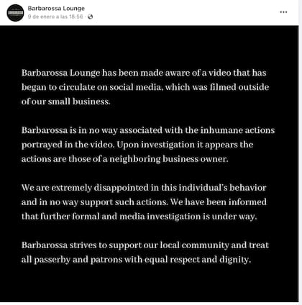Viewport: 302px width, 305px height.
Task: Open the post timestamp '9 de enero a las 18:56'
Action: [x=55, y=17]
